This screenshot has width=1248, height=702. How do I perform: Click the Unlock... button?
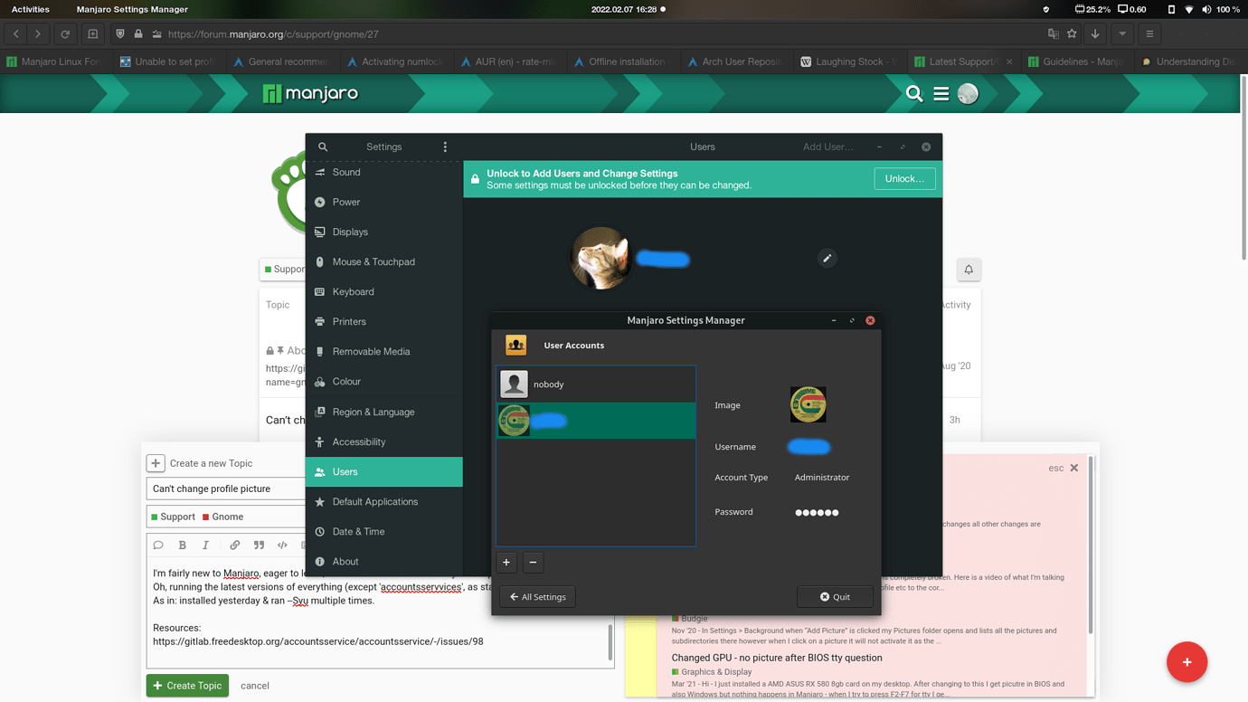coord(904,178)
